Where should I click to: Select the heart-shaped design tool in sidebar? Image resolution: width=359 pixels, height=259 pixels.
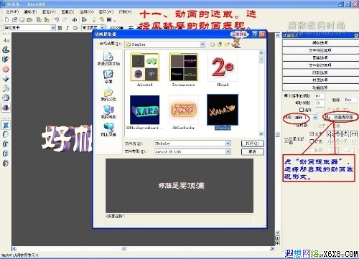tap(6, 69)
